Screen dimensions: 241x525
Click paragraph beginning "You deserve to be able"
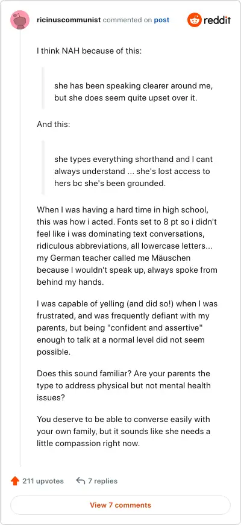[x=124, y=432]
